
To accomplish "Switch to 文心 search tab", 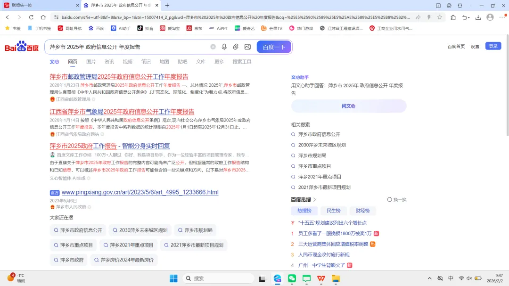I will pyautogui.click(x=54, y=62).
